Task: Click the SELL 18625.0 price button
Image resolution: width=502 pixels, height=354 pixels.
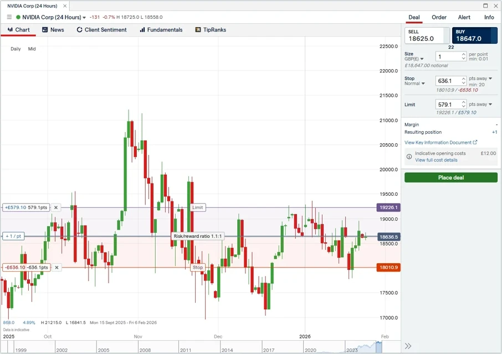Action: coord(427,35)
